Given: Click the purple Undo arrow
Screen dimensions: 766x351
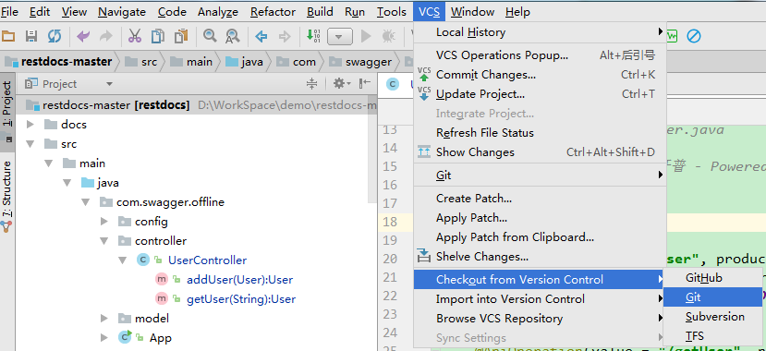Looking at the screenshot, I should (83, 36).
